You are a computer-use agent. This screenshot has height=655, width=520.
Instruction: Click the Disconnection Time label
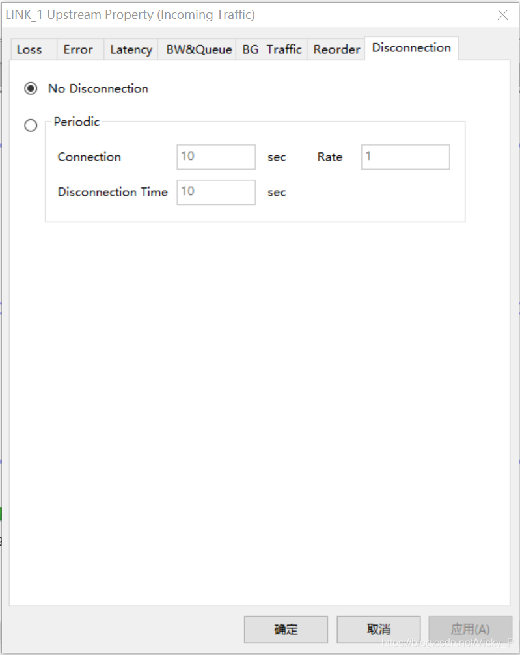113,192
